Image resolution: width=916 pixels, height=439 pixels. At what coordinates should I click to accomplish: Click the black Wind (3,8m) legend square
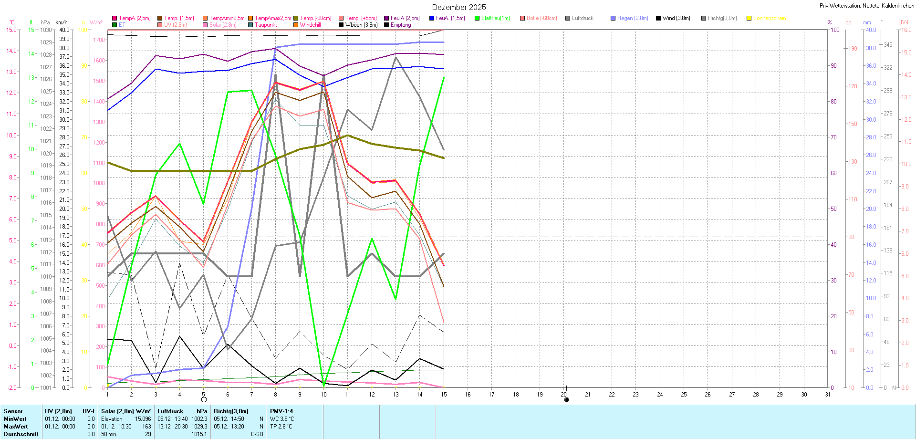[x=658, y=18]
